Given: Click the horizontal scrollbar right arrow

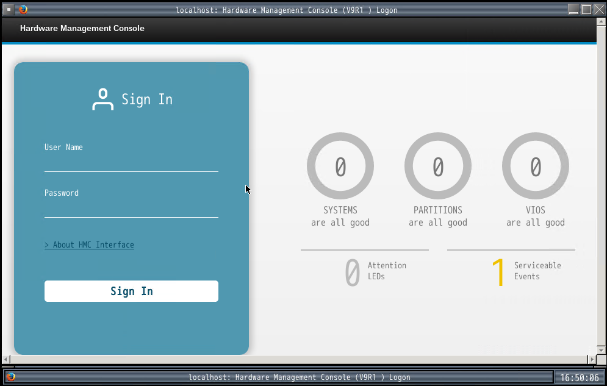Looking at the screenshot, I should (592, 359).
